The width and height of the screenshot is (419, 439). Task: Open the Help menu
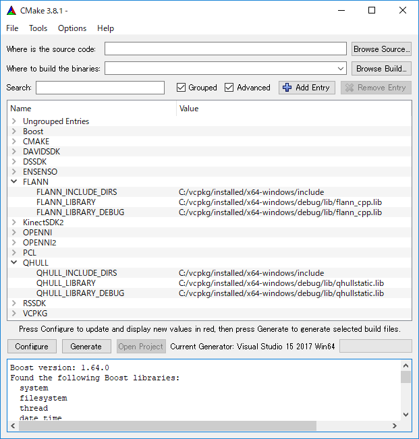click(x=105, y=28)
